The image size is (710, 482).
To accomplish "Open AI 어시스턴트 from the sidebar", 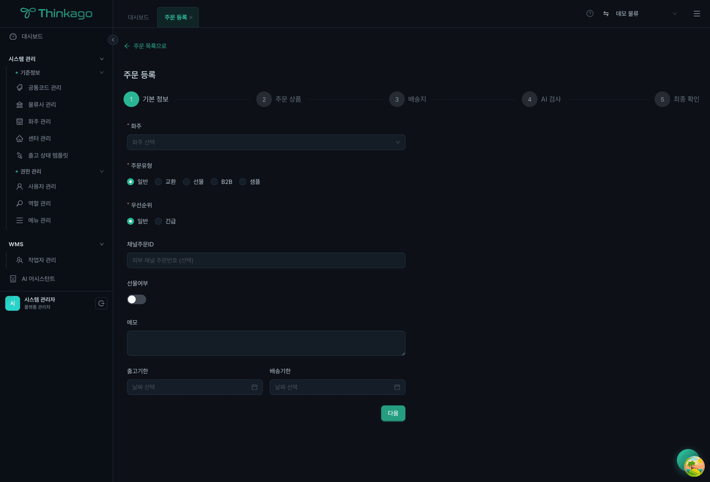I will (38, 279).
